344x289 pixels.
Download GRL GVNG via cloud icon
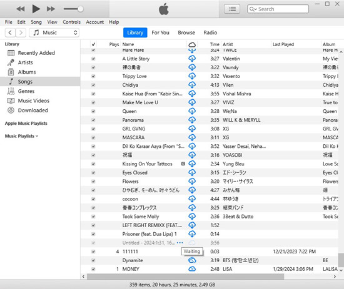[192, 129]
